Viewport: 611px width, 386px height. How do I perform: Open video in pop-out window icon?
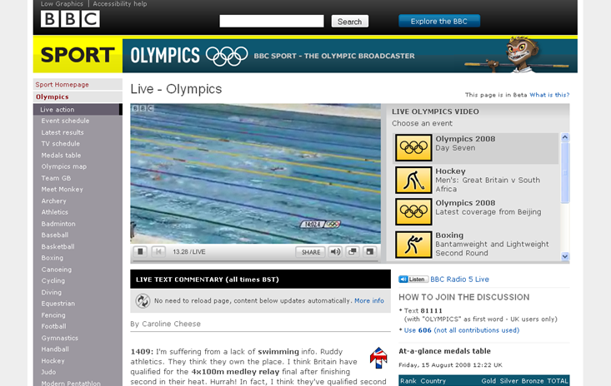click(x=353, y=252)
